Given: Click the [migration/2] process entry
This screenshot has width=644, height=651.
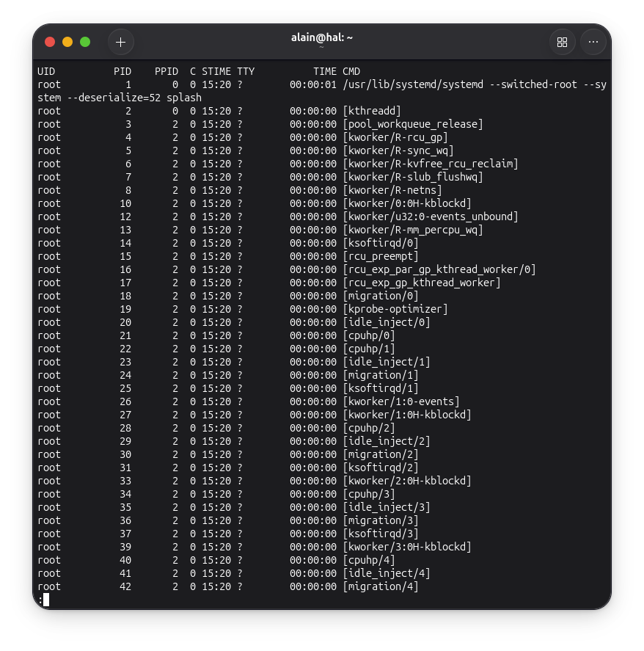Looking at the screenshot, I should pyautogui.click(x=381, y=454).
